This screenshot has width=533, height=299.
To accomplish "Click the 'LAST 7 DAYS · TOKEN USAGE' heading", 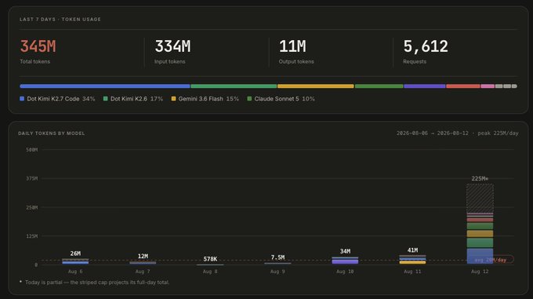I will (x=60, y=20).
